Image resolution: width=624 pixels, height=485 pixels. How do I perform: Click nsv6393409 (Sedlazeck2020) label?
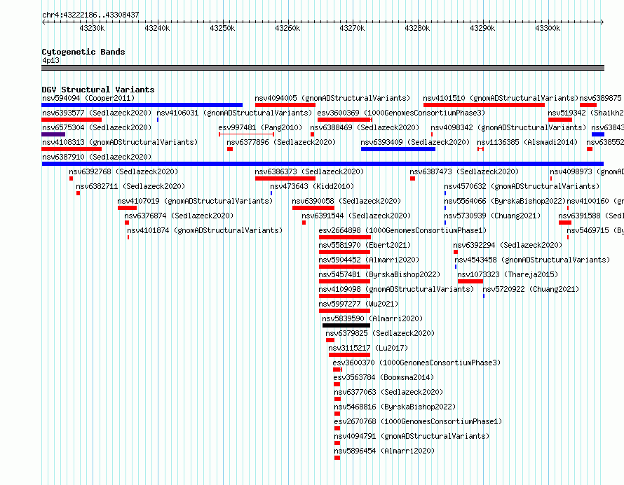[x=415, y=142]
